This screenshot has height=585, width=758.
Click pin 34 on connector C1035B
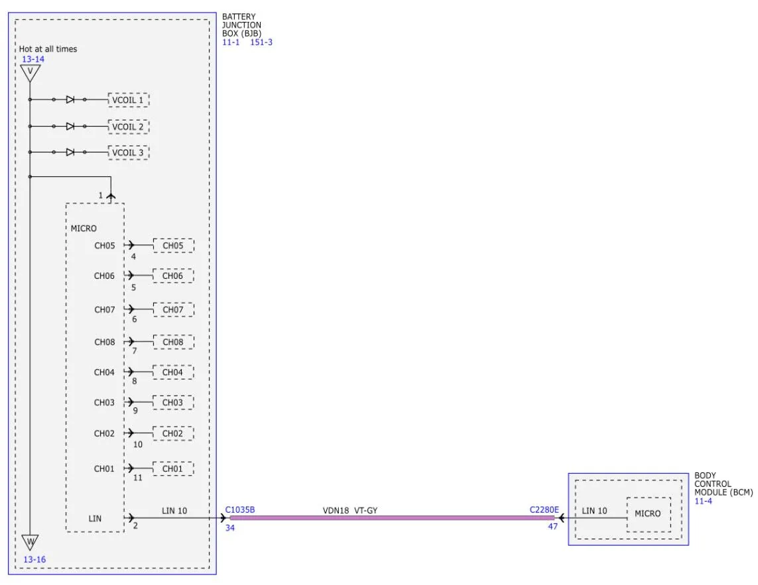(x=230, y=528)
